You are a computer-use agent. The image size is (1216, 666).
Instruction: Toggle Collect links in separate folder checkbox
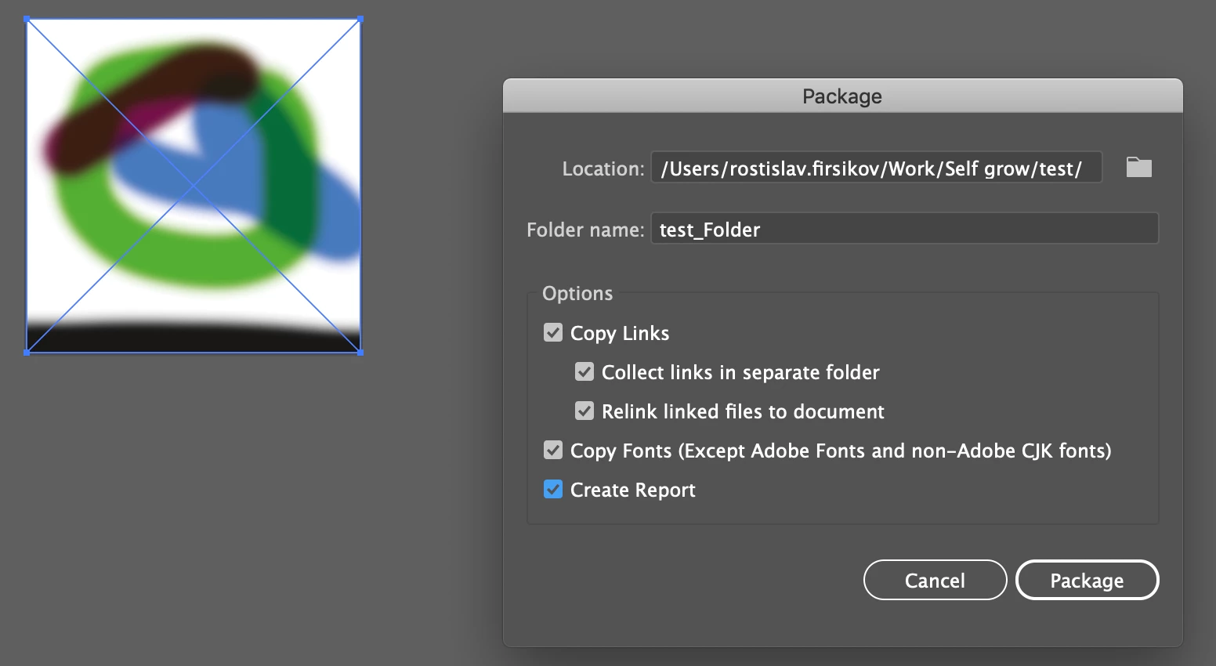click(x=584, y=372)
